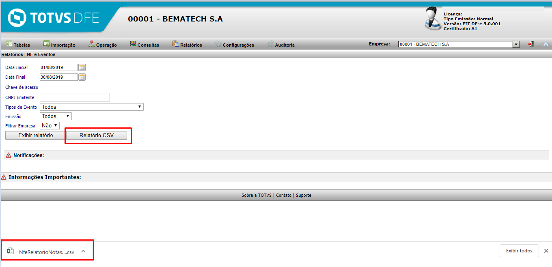Click the Configurações gear icon
Image resolution: width=552 pixels, height=267 pixels.
218,44
